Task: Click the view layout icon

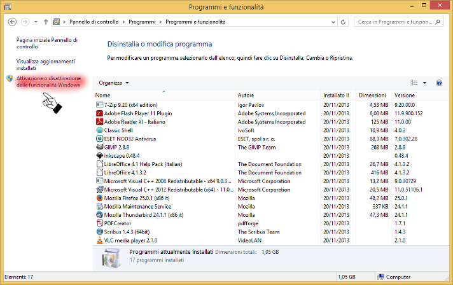Action: pyautogui.click(x=414, y=83)
